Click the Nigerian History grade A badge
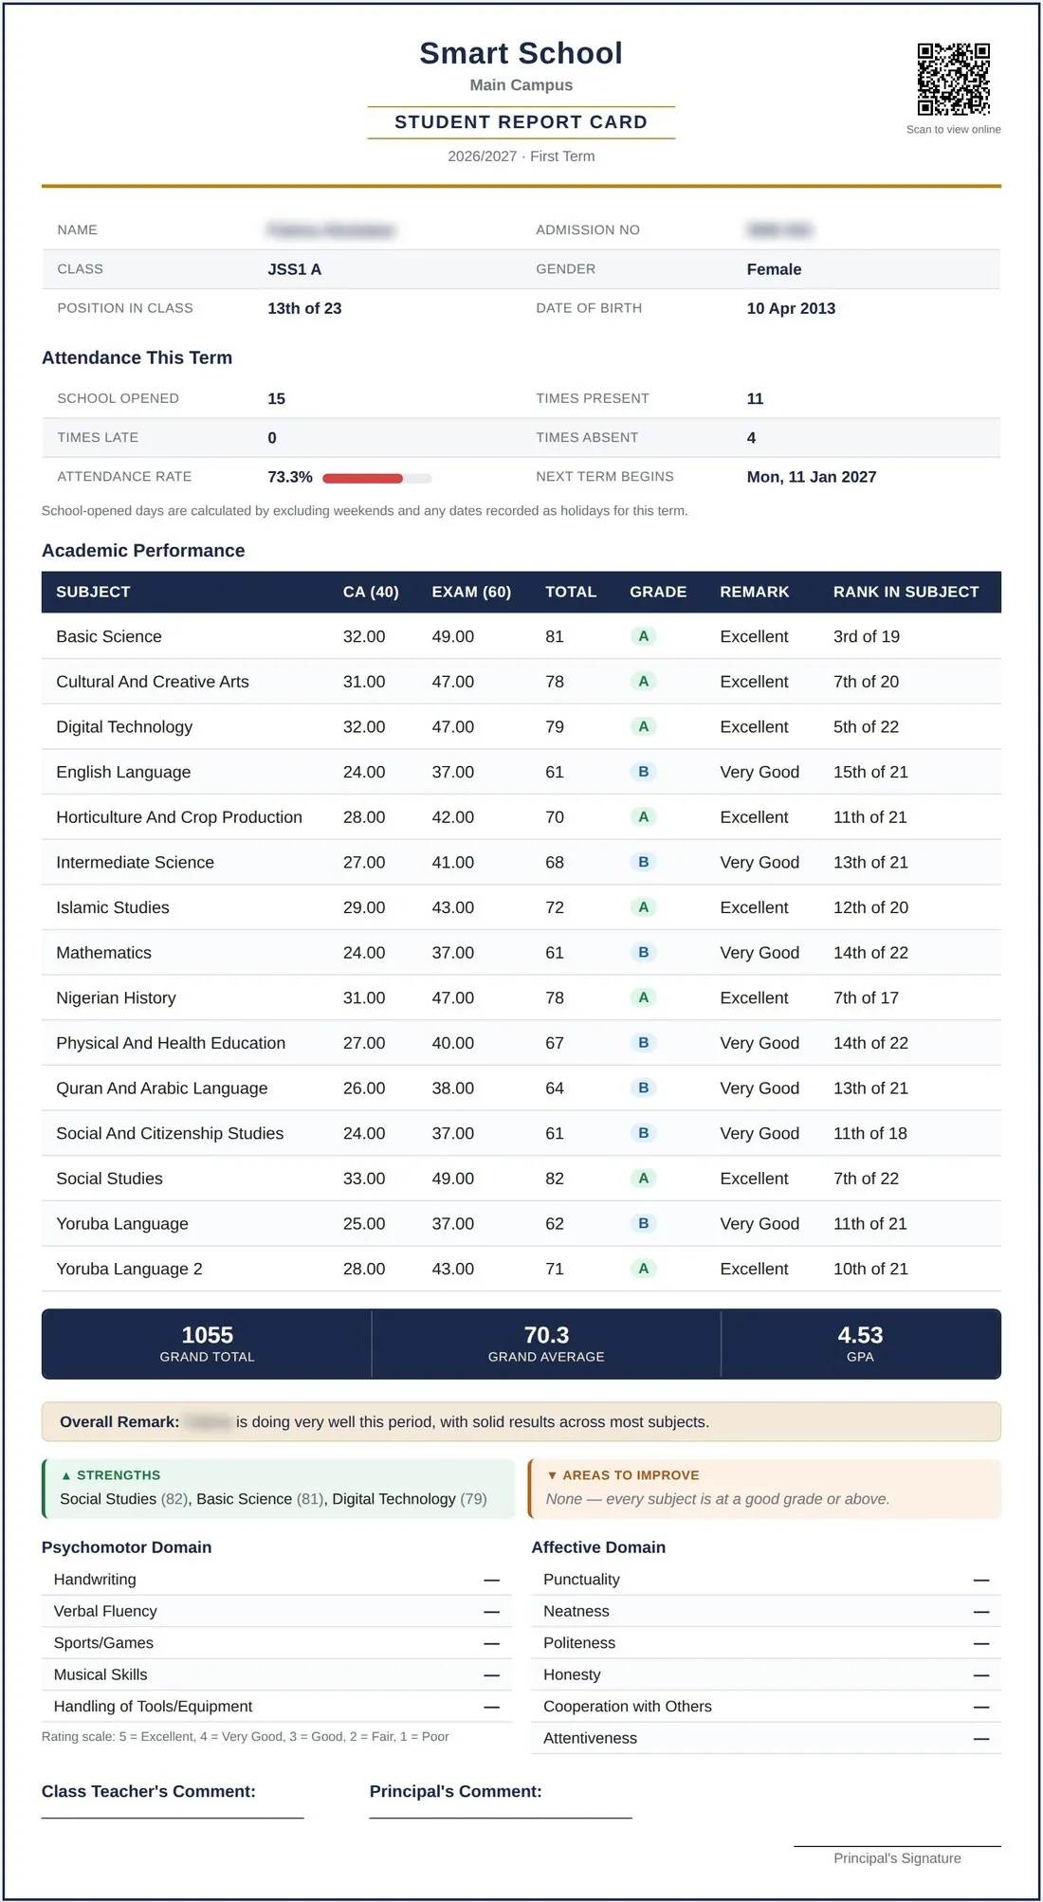1043x1902 pixels. [x=644, y=997]
